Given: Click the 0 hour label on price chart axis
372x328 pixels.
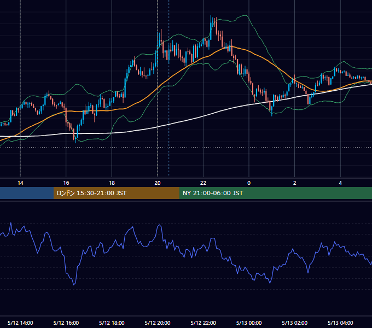Looking at the screenshot, I should point(249,183).
